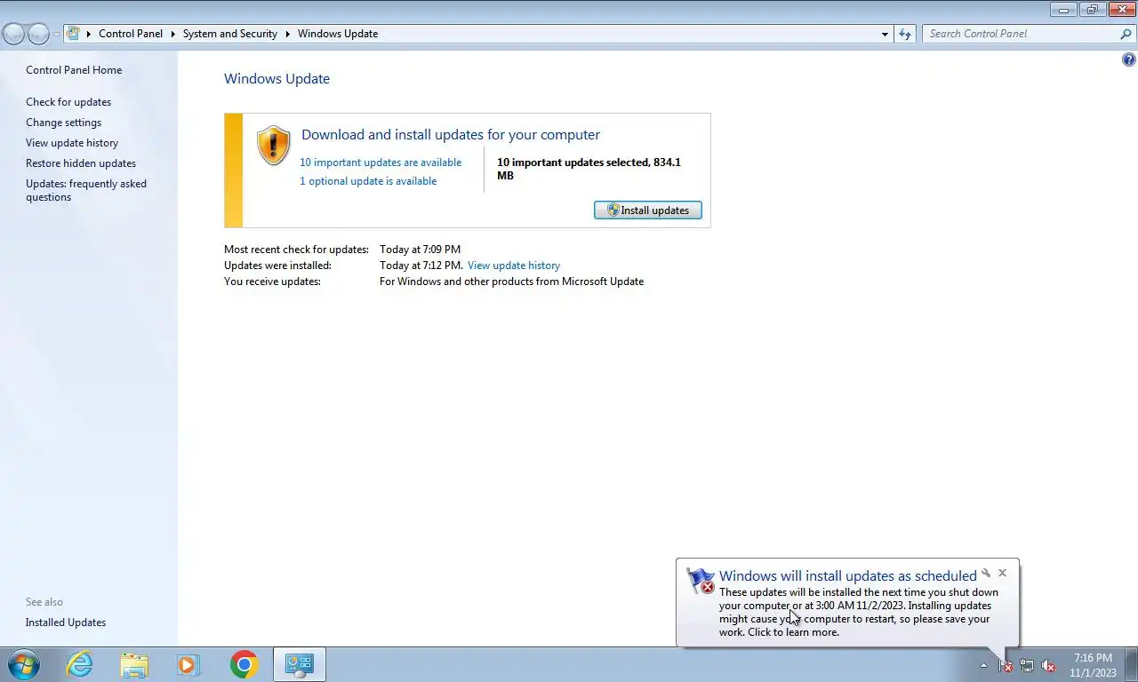
Task: Expand the arrow after Control Panel breadcrumb
Action: click(x=172, y=34)
